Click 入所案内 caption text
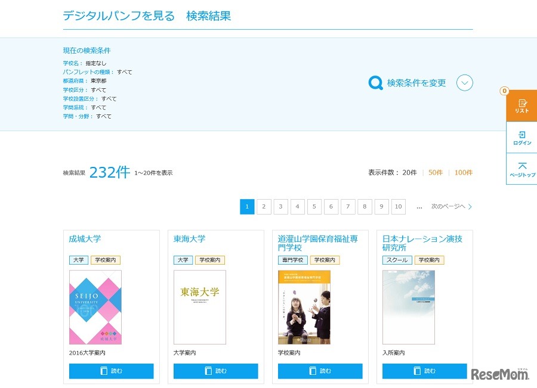537x388 pixels. click(x=394, y=353)
